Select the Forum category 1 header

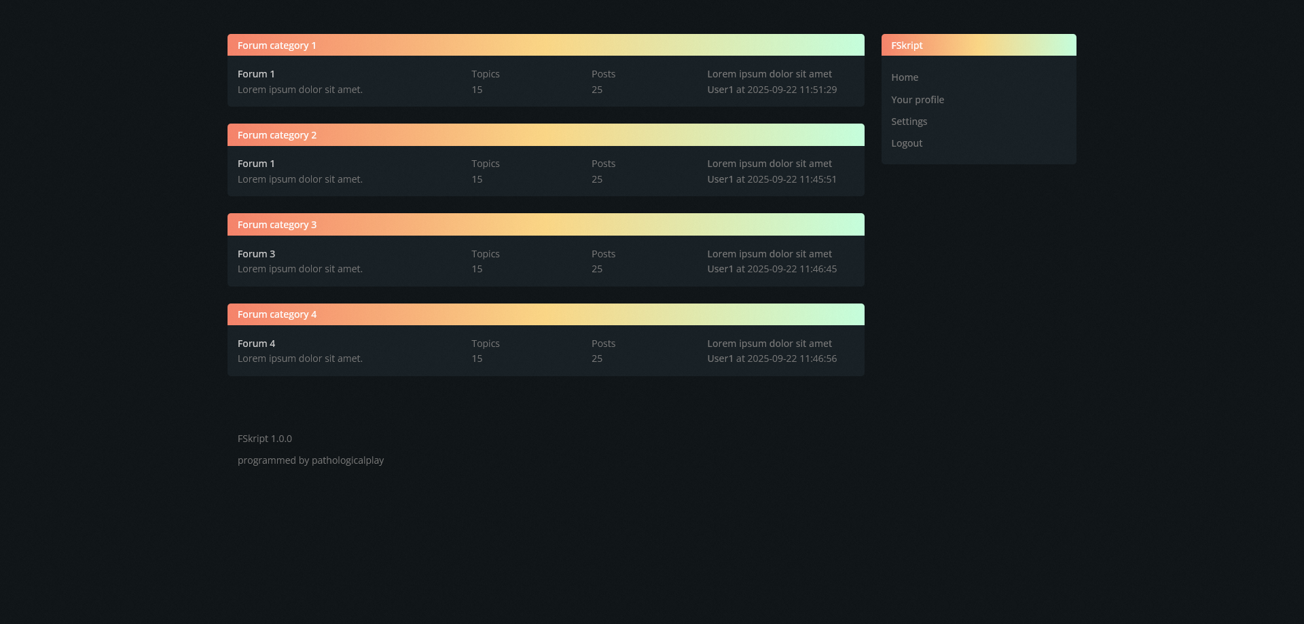[x=276, y=45]
